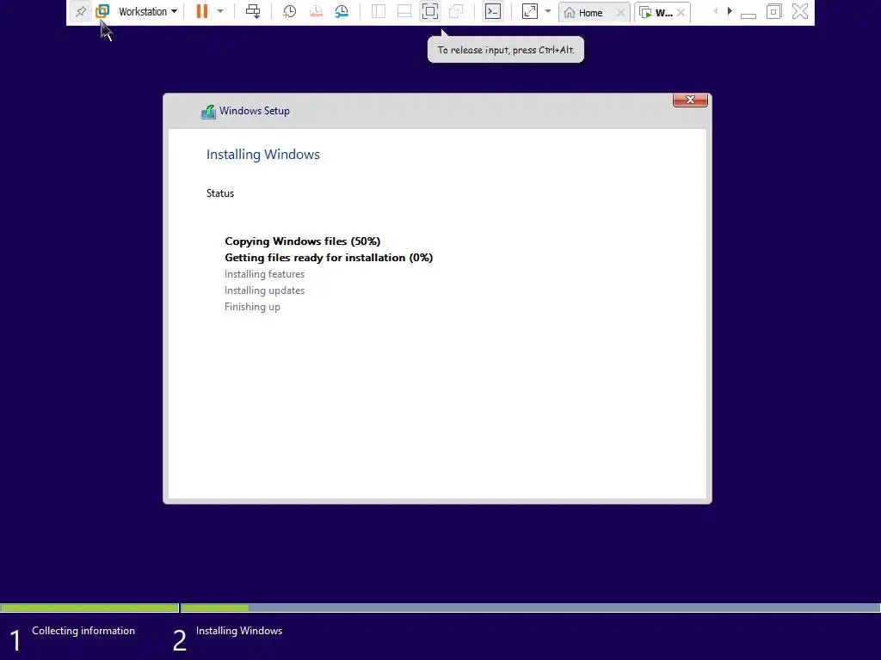Click the Send Ctrl+Alt+Del icon

click(x=253, y=11)
